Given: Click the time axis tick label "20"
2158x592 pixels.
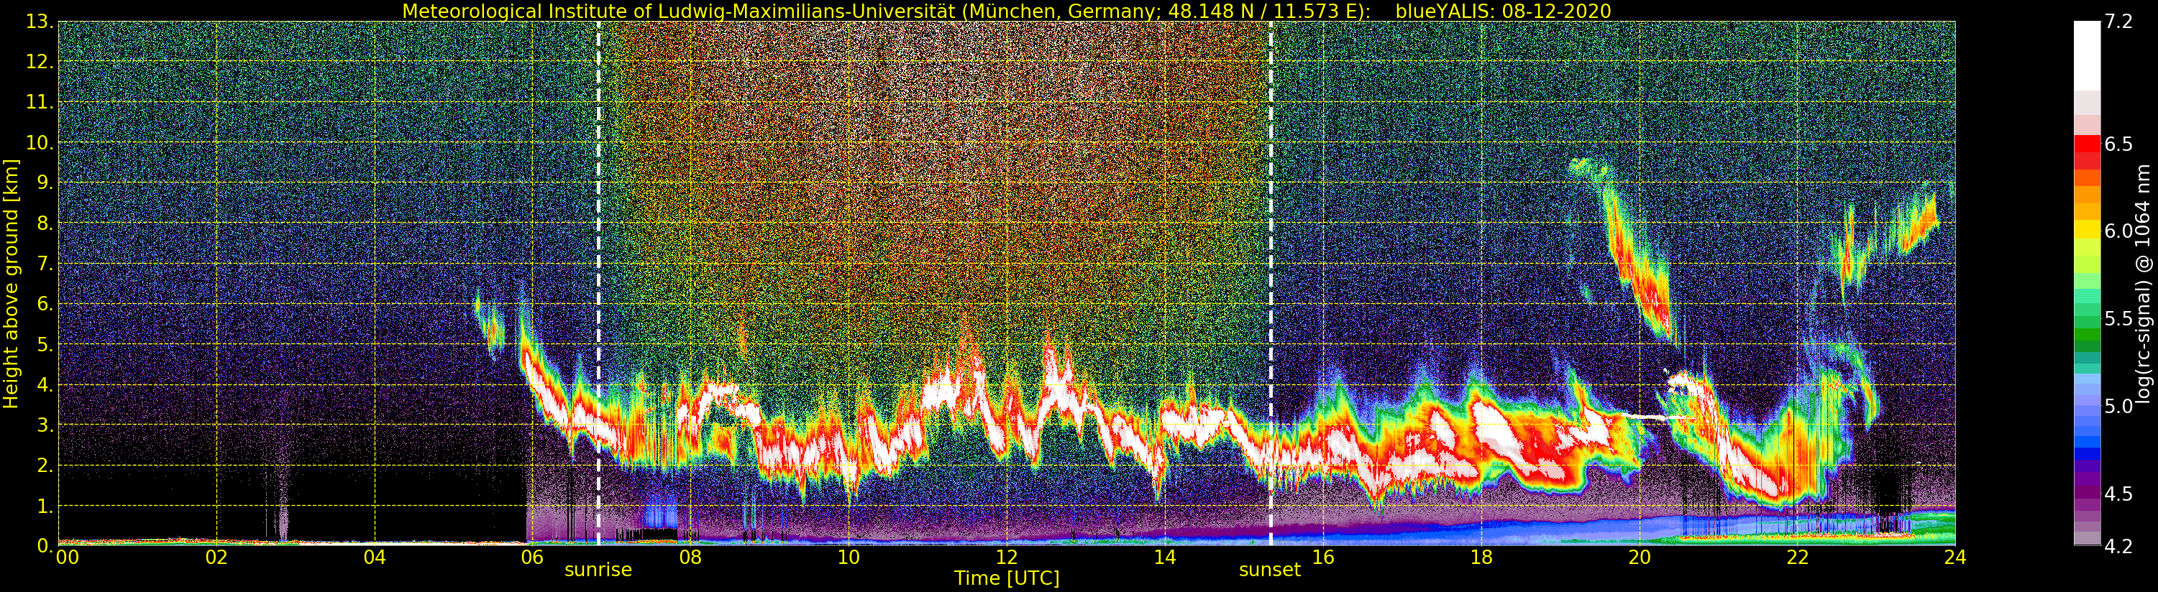Looking at the screenshot, I should (1640, 558).
